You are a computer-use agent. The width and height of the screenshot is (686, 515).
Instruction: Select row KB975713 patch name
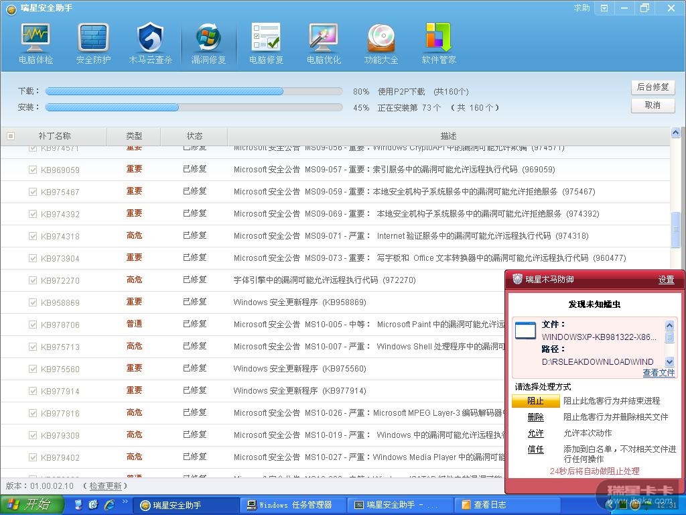tap(60, 347)
